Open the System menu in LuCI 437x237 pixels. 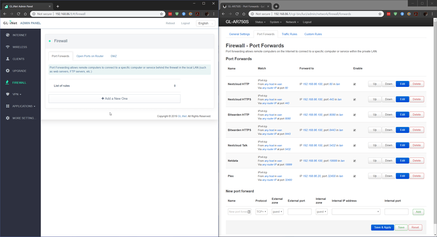pyautogui.click(x=275, y=22)
